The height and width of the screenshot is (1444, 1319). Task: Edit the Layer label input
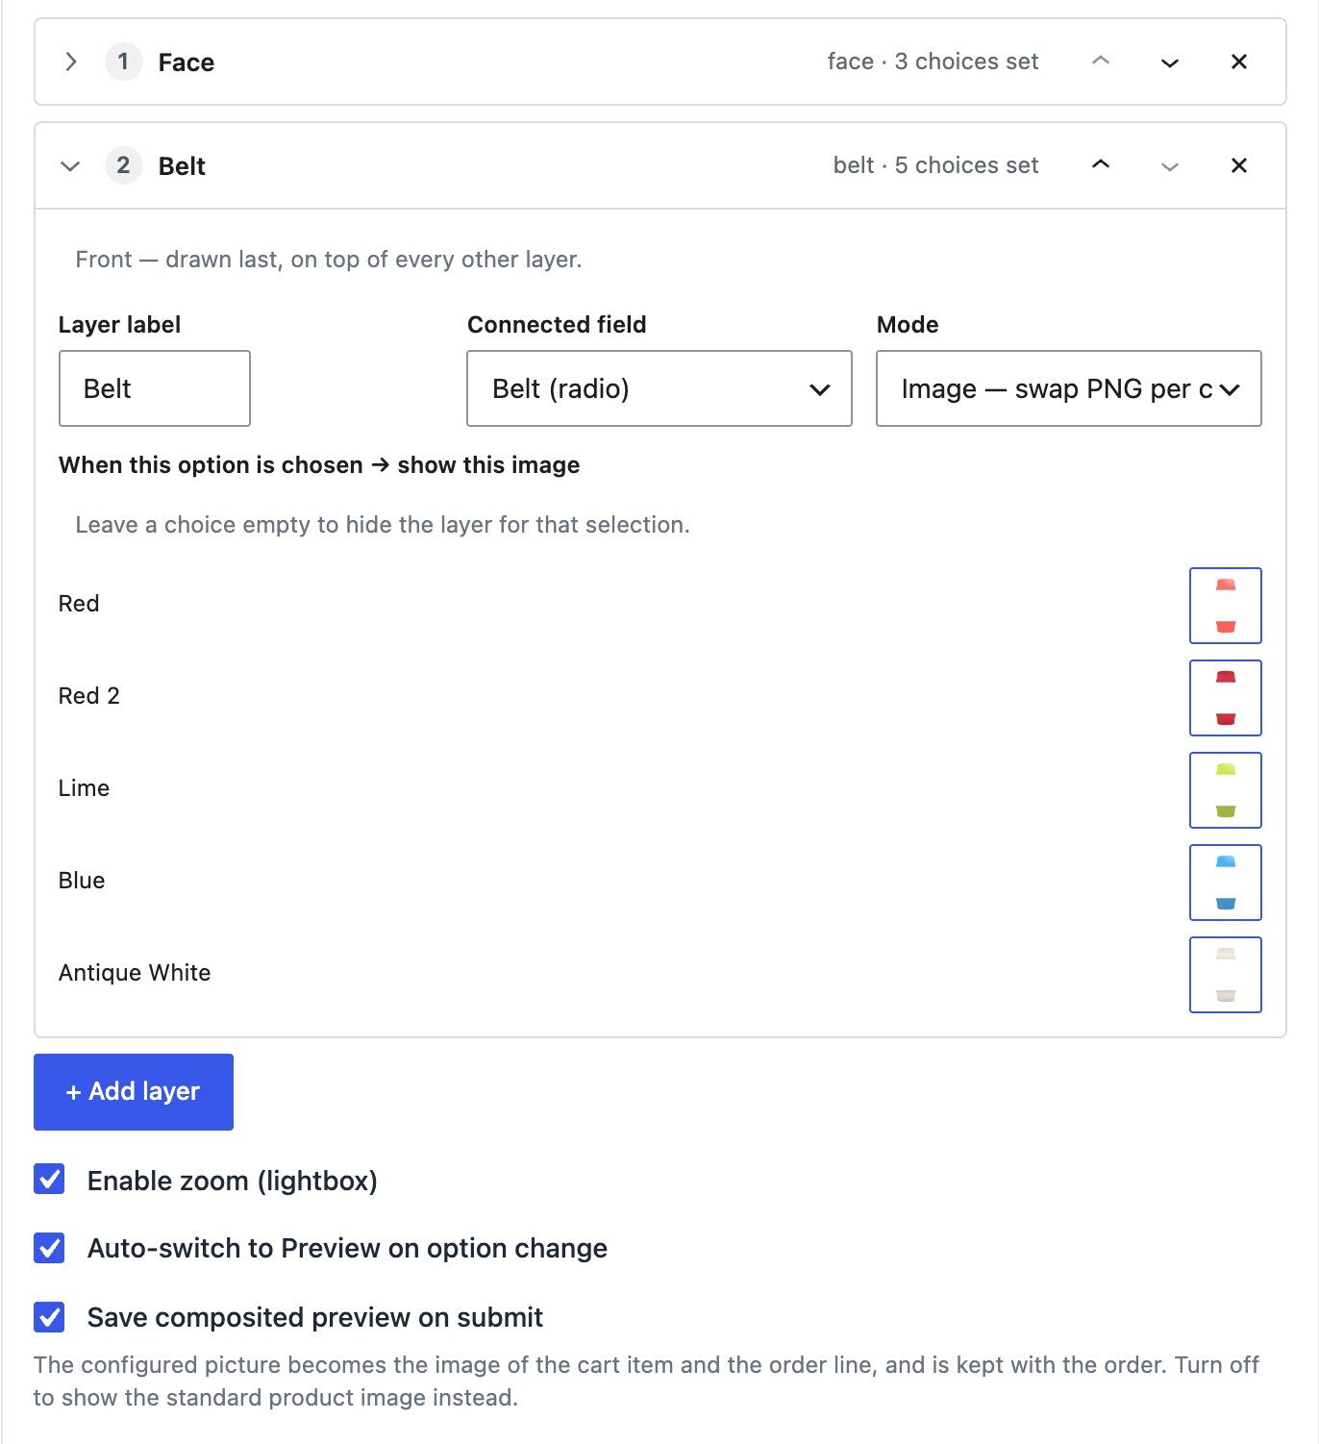[155, 388]
